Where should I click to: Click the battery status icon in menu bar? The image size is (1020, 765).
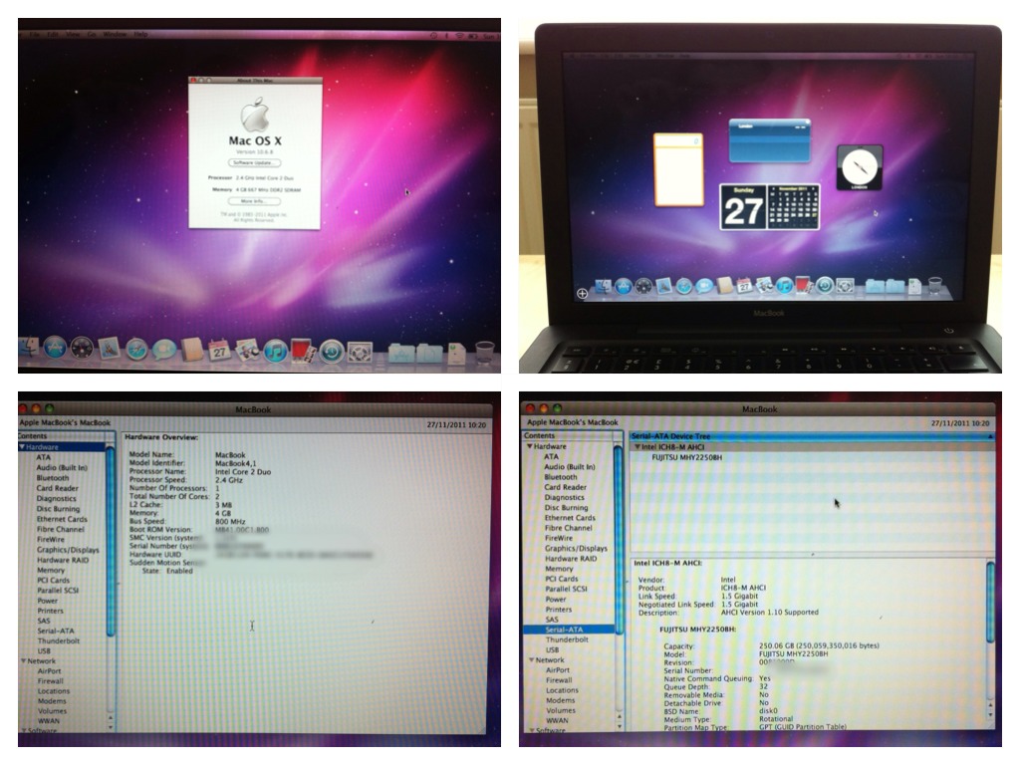pos(473,36)
